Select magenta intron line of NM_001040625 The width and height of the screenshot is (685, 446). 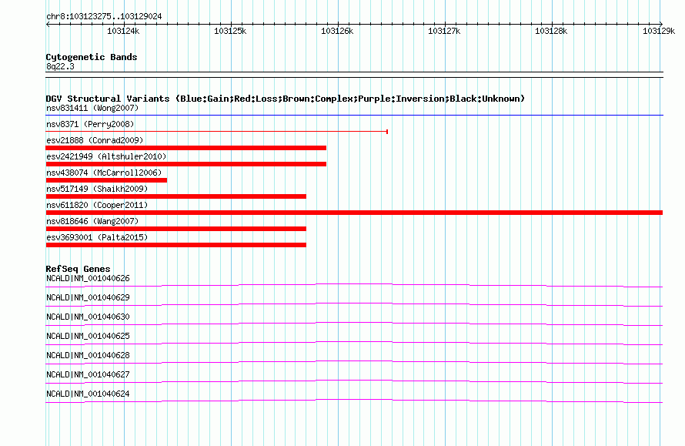tap(354, 342)
